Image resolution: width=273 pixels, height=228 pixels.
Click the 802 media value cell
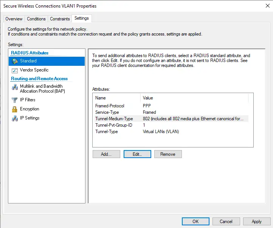pos(193,119)
